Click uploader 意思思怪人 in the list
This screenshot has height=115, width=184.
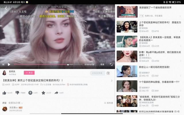147,58
